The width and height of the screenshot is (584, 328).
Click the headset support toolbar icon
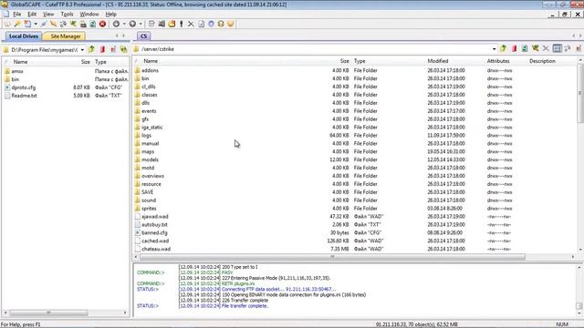point(221,24)
